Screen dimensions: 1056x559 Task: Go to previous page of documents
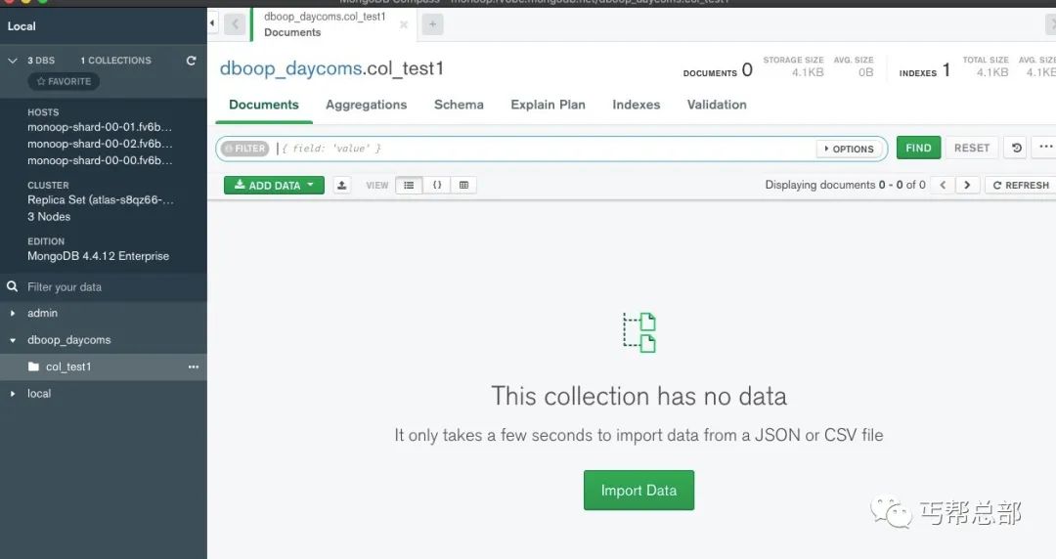[943, 186]
